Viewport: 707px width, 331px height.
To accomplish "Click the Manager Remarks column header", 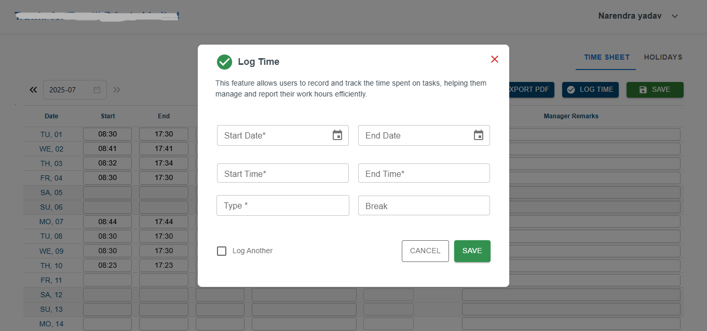I will coord(571,116).
